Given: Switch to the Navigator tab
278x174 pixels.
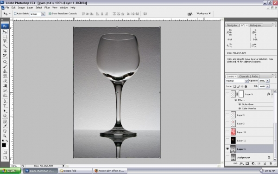Looking at the screenshot, I should pyautogui.click(x=232, y=25).
